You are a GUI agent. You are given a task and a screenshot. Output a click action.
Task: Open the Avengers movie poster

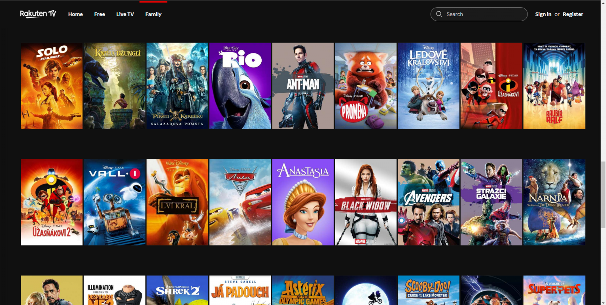(428, 202)
